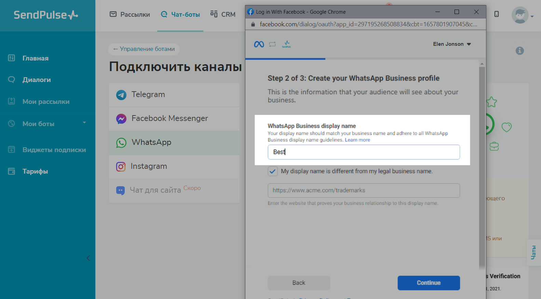The width and height of the screenshot is (541, 299).
Task: Click the green heart icon
Action: [506, 127]
